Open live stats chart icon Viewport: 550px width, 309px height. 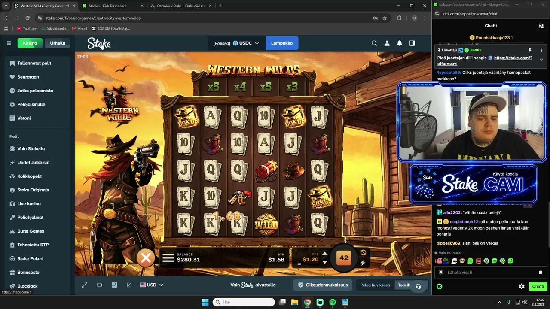114,285
